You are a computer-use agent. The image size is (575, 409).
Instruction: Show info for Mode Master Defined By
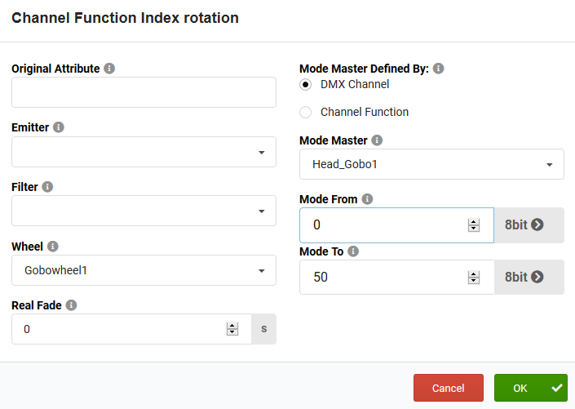point(438,69)
